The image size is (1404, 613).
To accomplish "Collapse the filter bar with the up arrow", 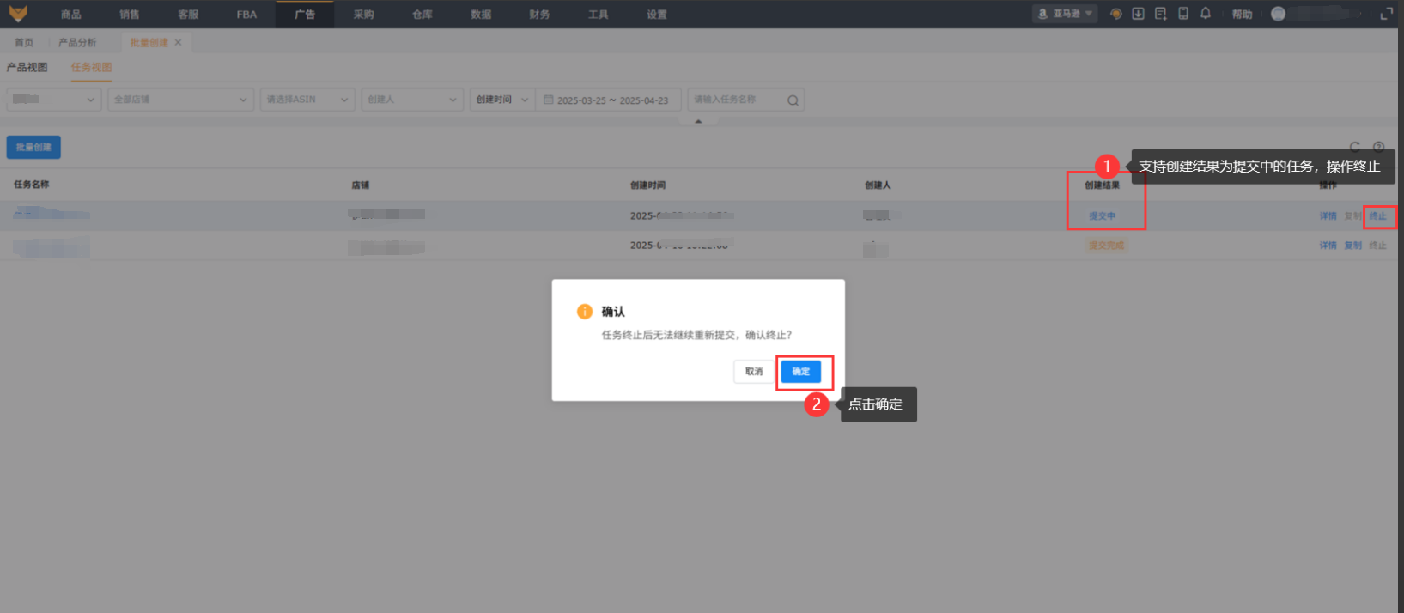I will (x=698, y=121).
